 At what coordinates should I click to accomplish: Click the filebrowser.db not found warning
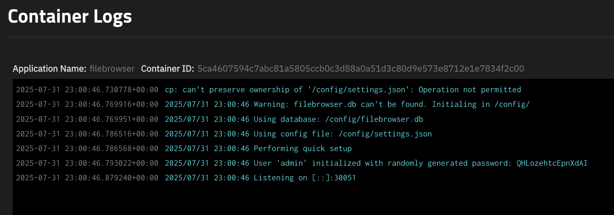347,105
